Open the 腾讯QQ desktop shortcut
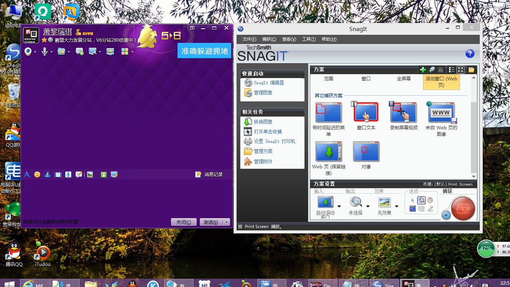The image size is (510, 287). [x=14, y=254]
